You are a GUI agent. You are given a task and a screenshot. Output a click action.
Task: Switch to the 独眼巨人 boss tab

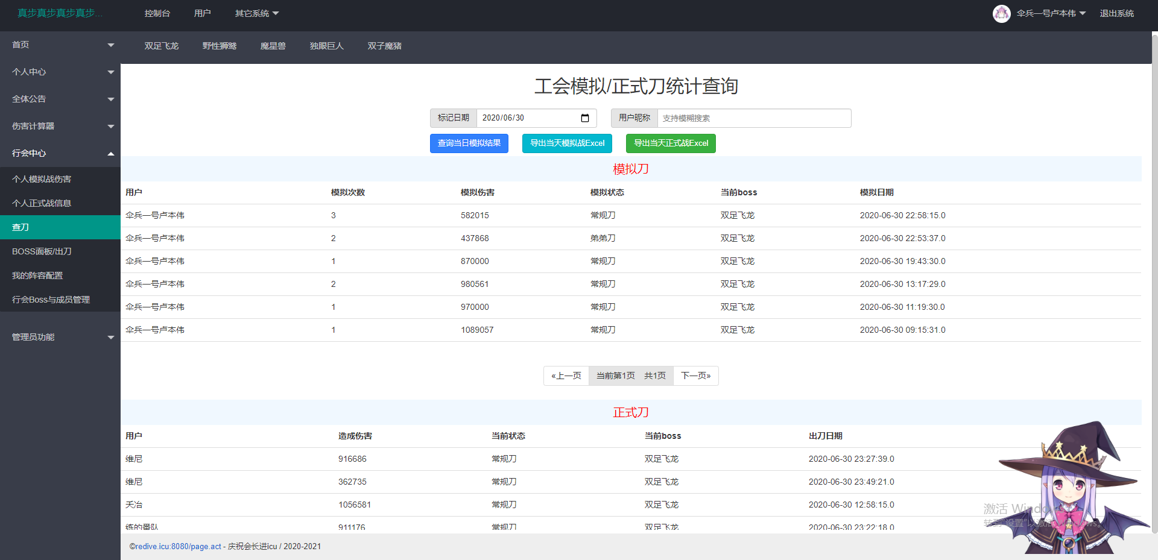point(327,46)
